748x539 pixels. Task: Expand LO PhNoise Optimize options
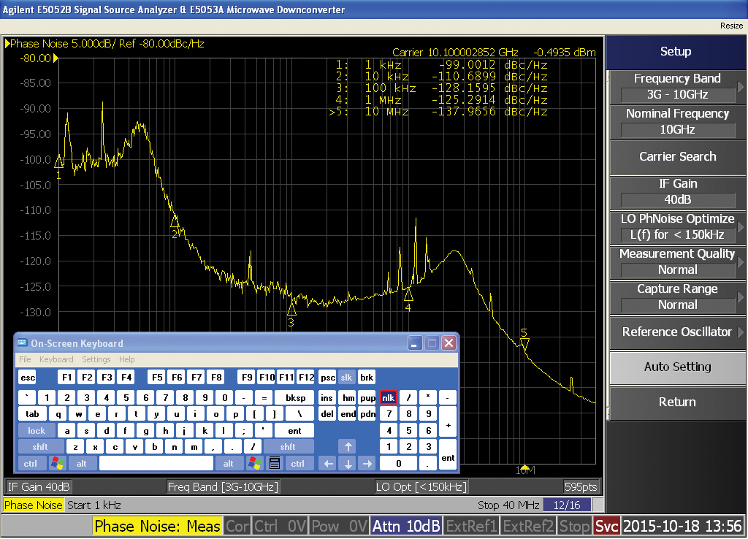pos(677,227)
